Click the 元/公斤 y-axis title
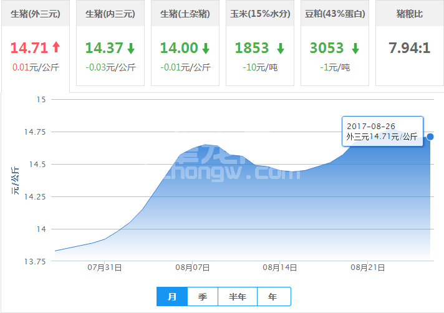 (x=16, y=181)
